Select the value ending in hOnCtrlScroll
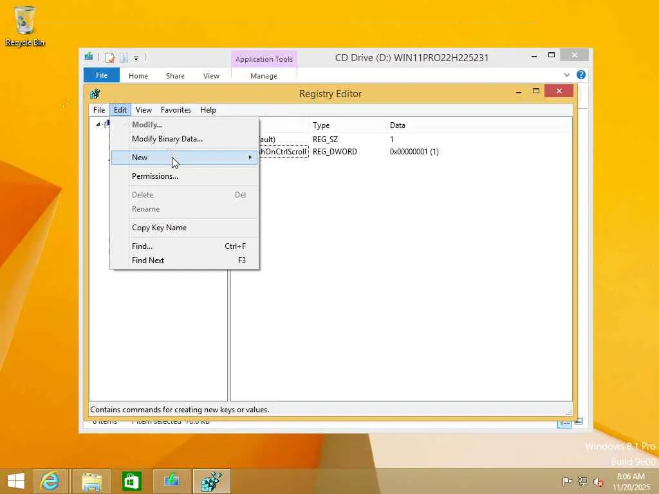 [283, 152]
